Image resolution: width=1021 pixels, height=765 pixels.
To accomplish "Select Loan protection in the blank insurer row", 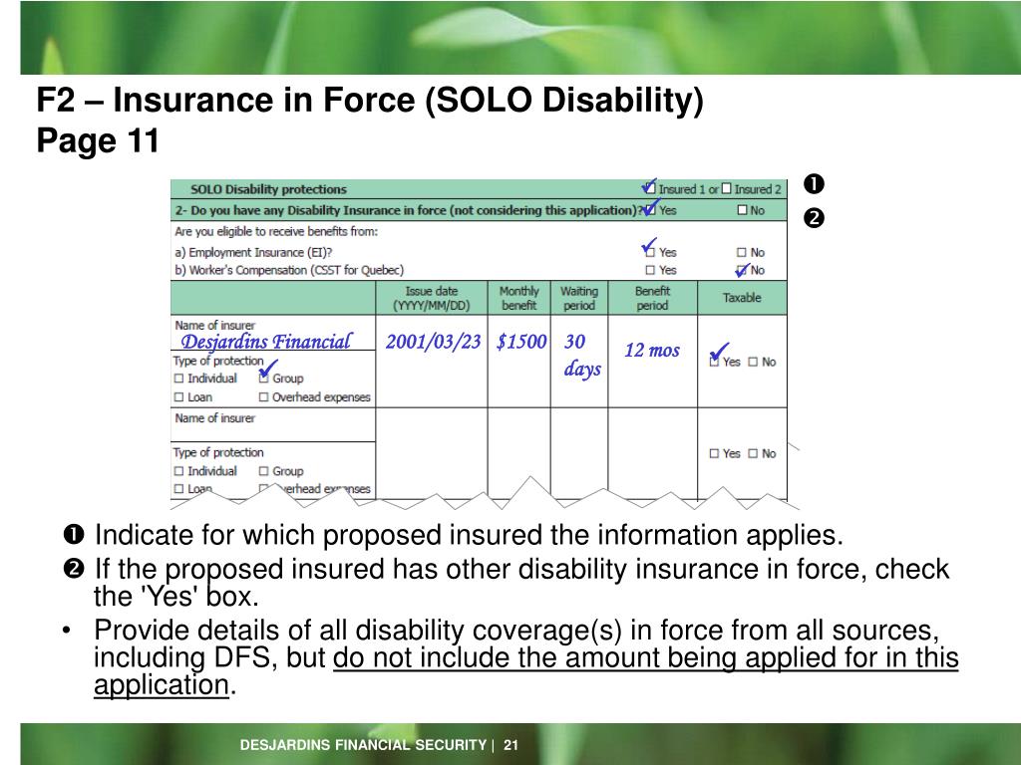I will coord(179,489).
